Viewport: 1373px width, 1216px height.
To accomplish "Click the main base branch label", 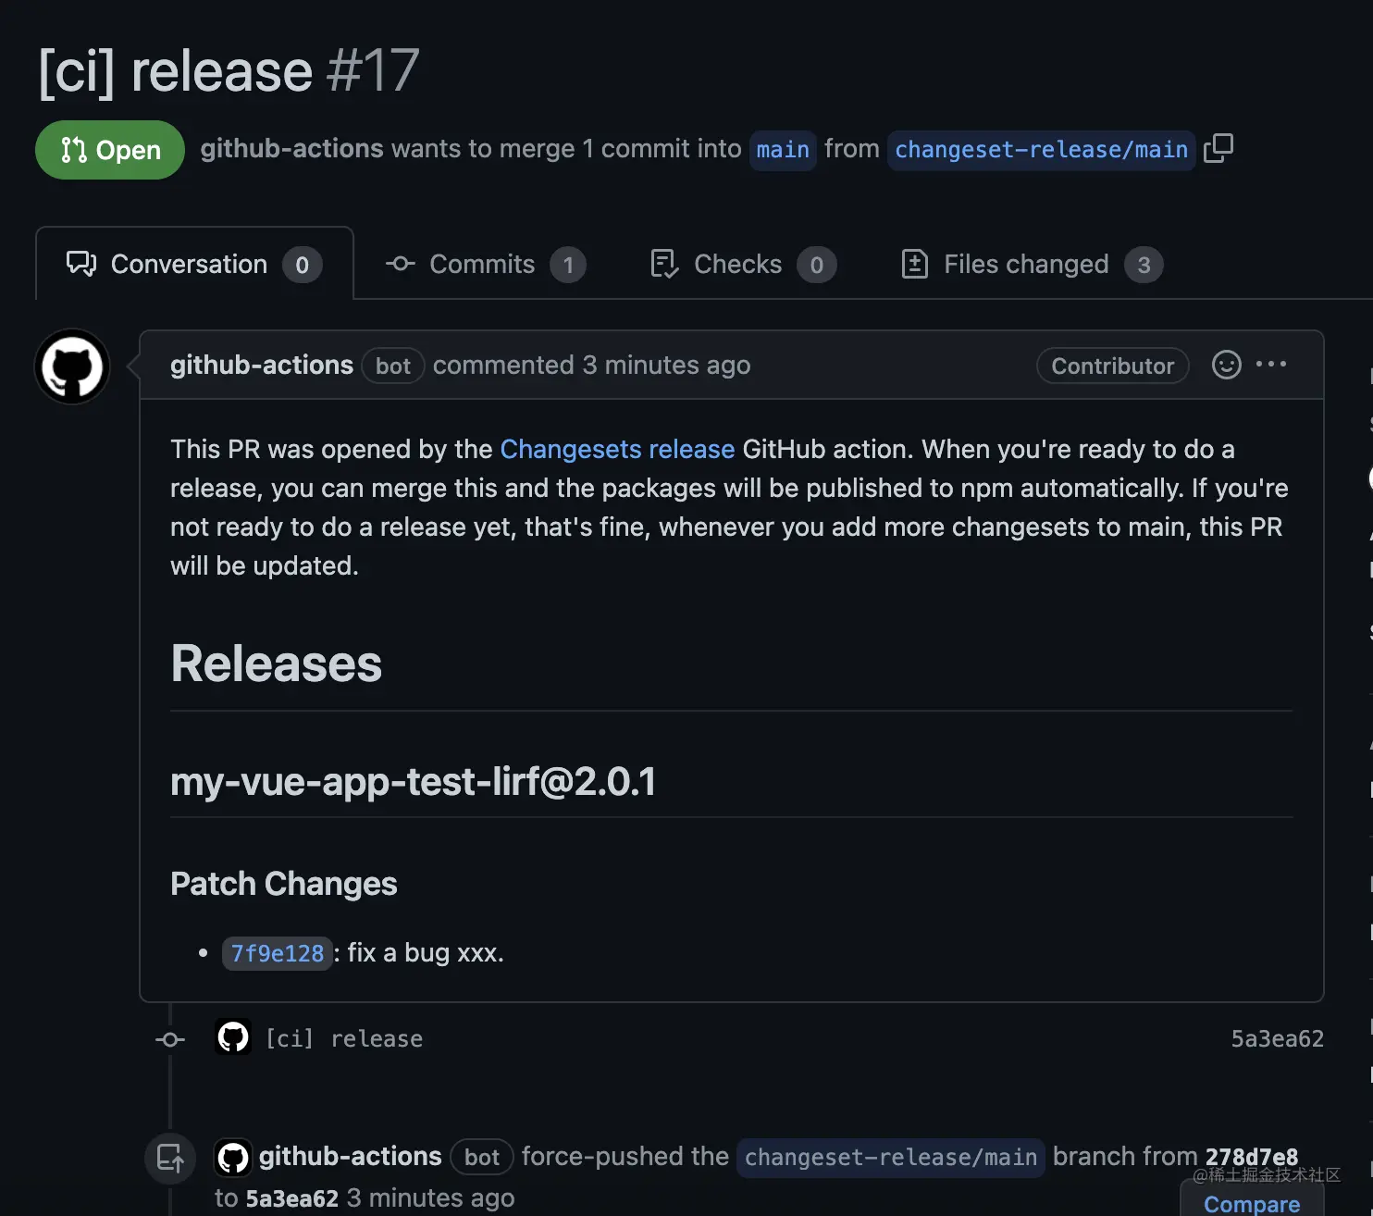I will point(783,150).
